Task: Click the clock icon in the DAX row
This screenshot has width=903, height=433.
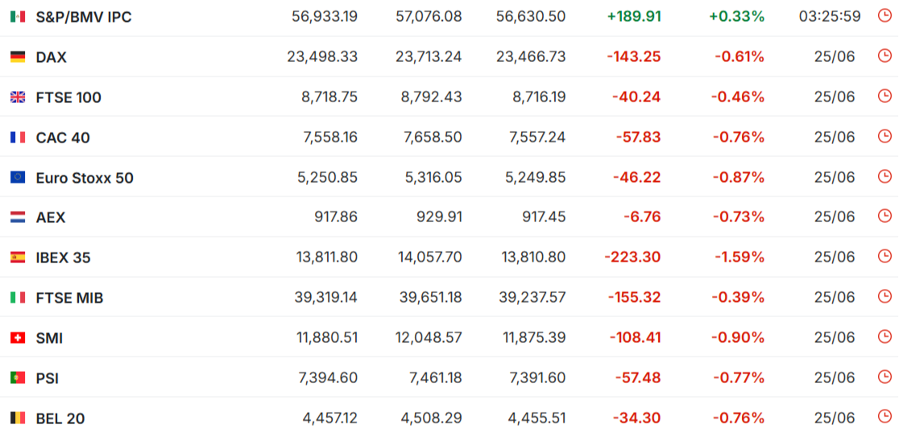Action: tap(884, 56)
